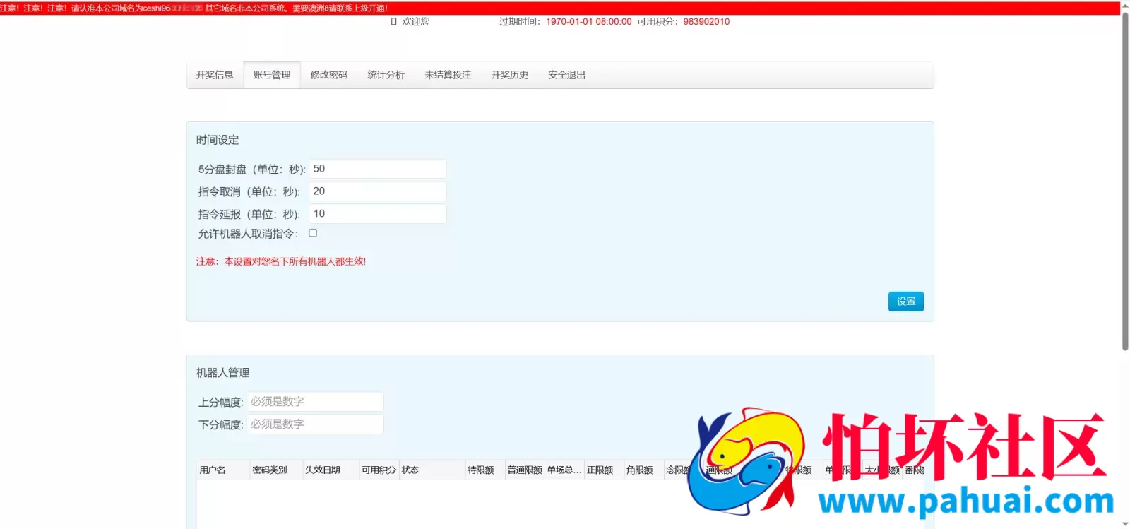Focus the 5分盘封盘 seconds field
The height and width of the screenshot is (529, 1130).
point(378,169)
